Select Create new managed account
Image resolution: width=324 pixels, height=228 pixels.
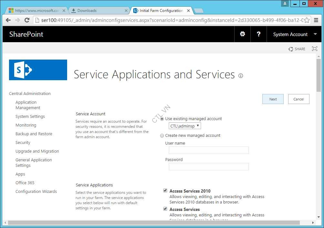pyautogui.click(x=162, y=136)
